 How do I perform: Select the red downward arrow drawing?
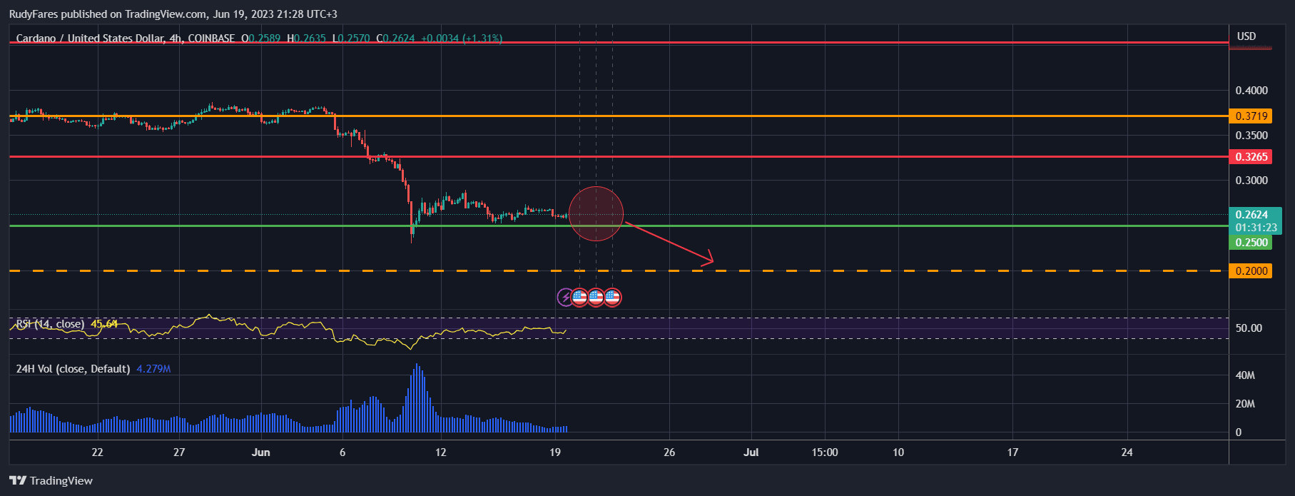(669, 243)
